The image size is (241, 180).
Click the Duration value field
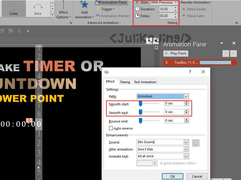point(166,9)
